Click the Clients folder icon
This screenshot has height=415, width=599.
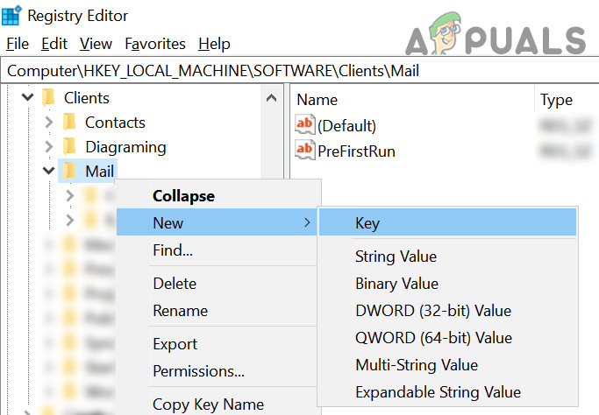[x=49, y=98]
